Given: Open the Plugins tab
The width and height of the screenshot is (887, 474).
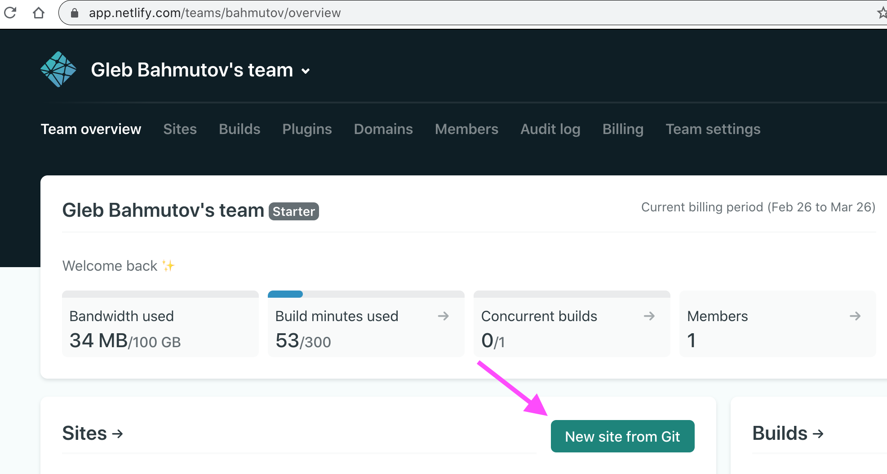Looking at the screenshot, I should click(307, 129).
